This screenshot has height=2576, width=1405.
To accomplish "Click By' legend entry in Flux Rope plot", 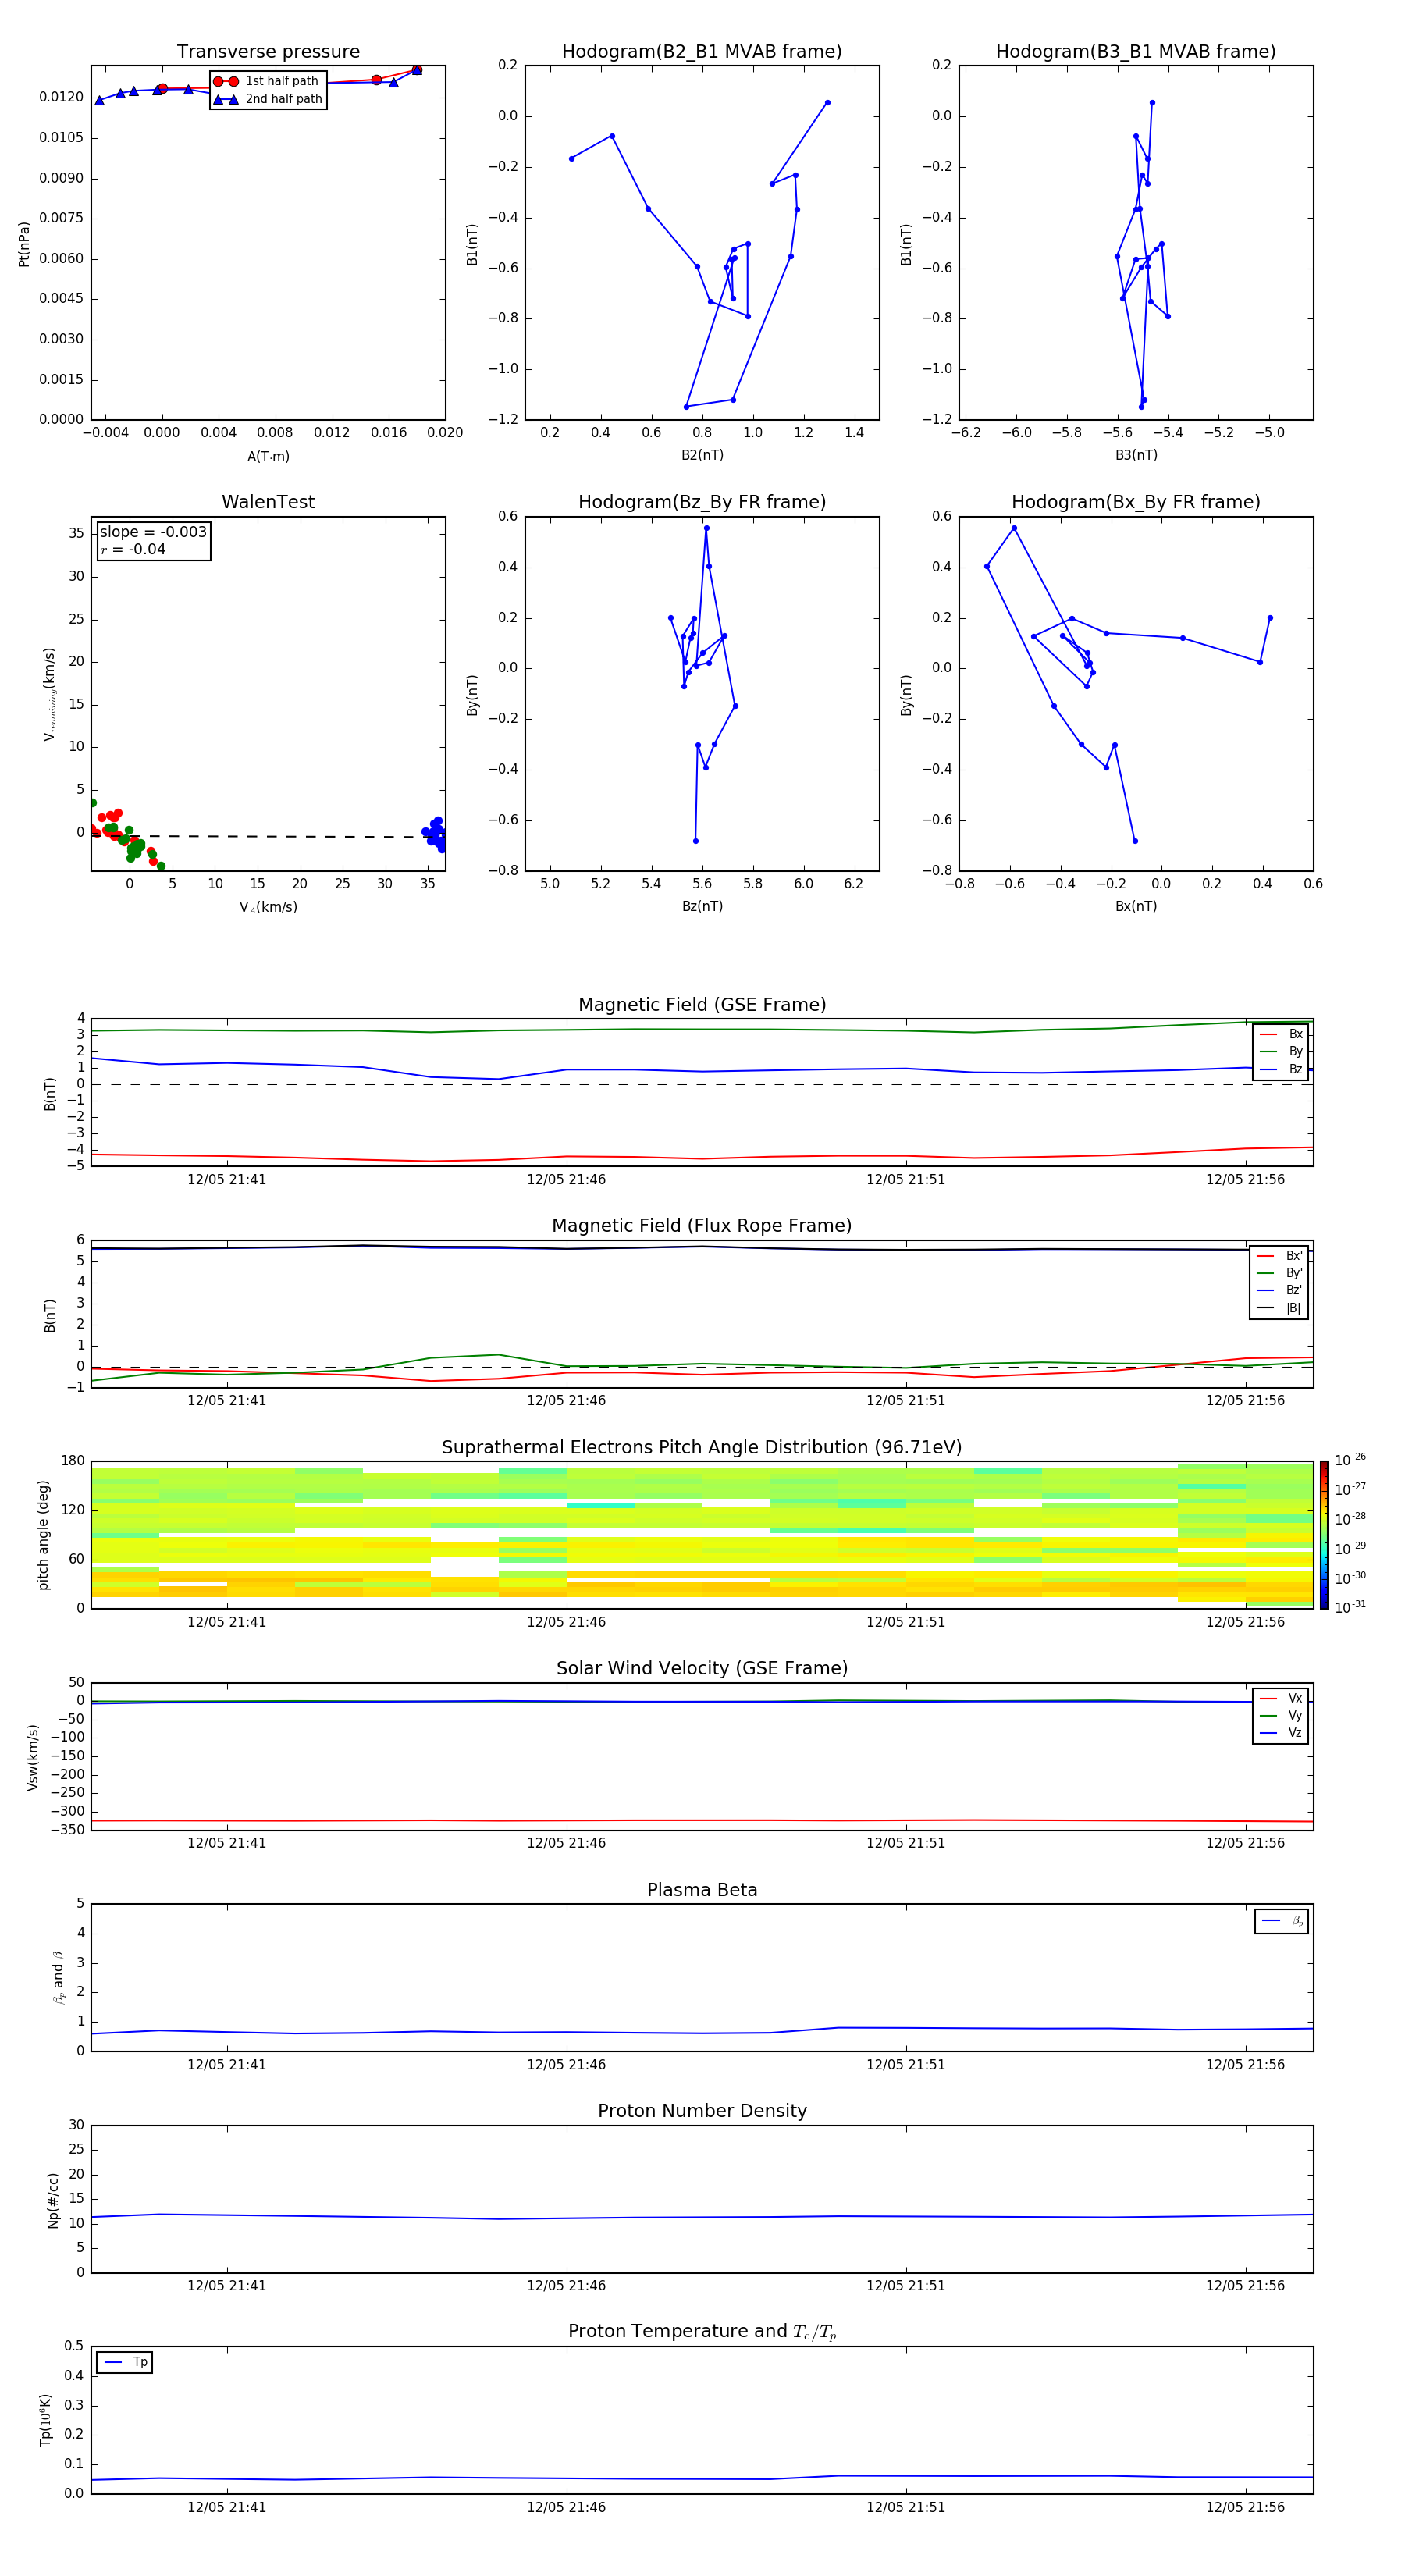I will coord(1279,1273).
